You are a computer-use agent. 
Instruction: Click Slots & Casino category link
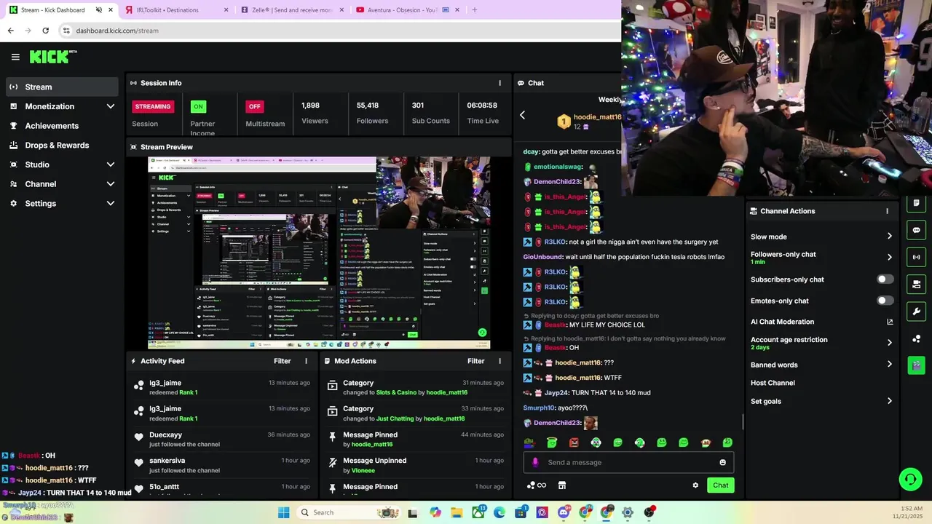pyautogui.click(x=396, y=393)
